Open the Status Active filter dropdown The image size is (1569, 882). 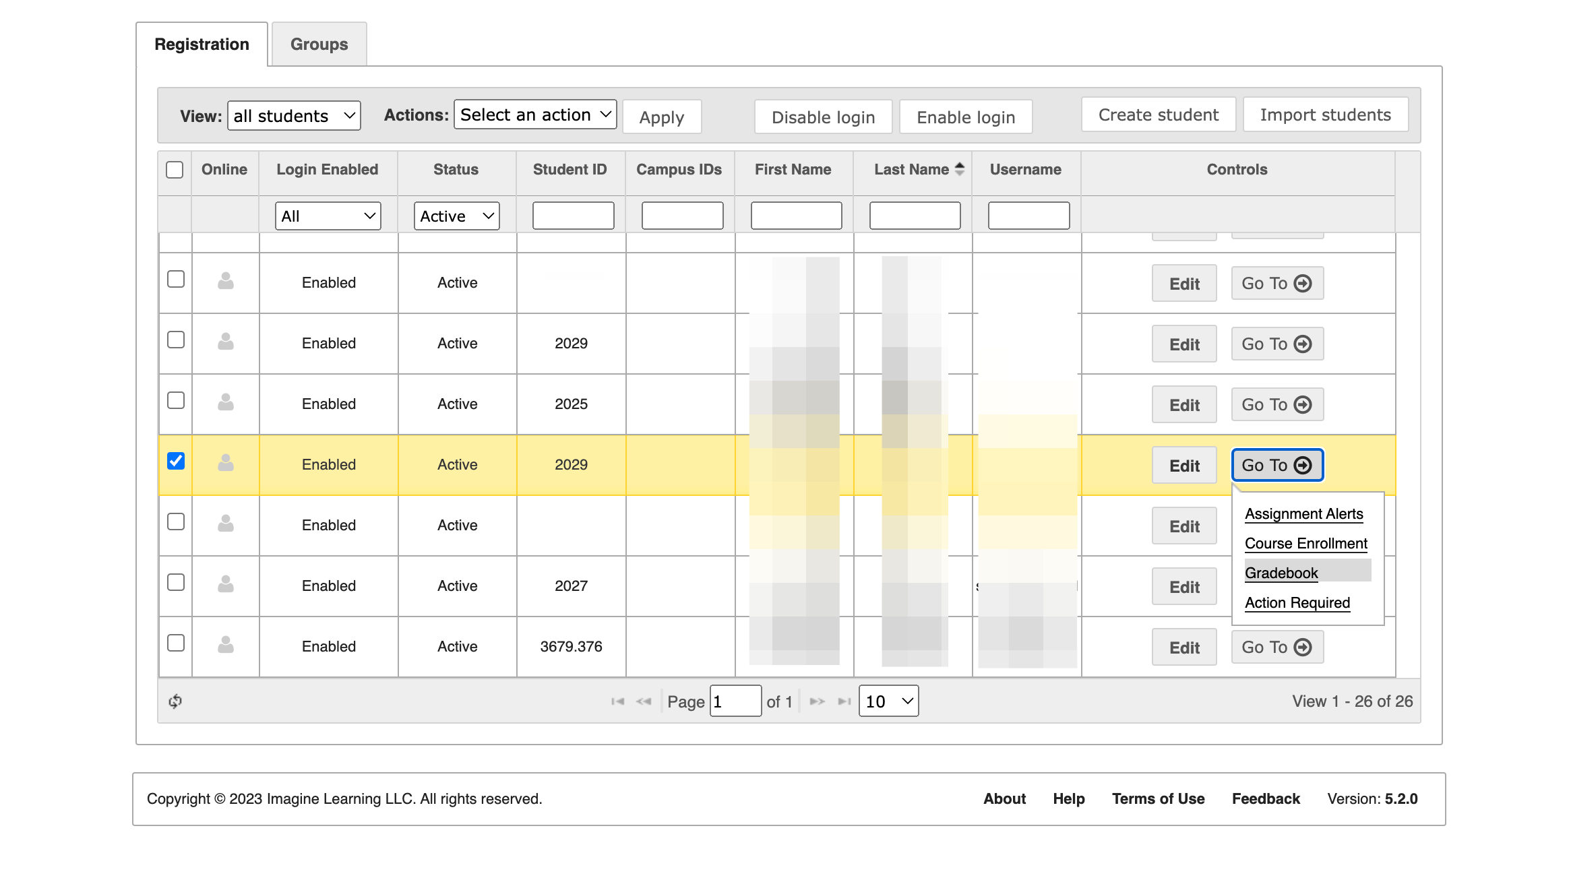pyautogui.click(x=457, y=216)
